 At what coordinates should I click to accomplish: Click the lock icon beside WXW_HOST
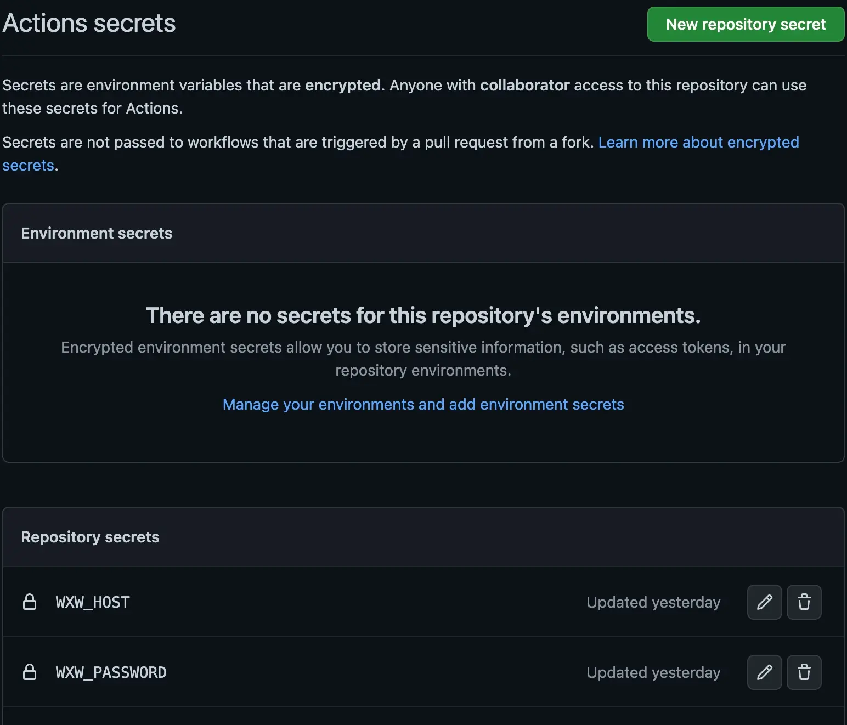tap(30, 602)
